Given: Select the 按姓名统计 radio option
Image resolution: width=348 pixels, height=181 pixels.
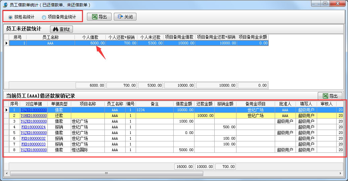Looking at the screenshot, I should (10, 17).
